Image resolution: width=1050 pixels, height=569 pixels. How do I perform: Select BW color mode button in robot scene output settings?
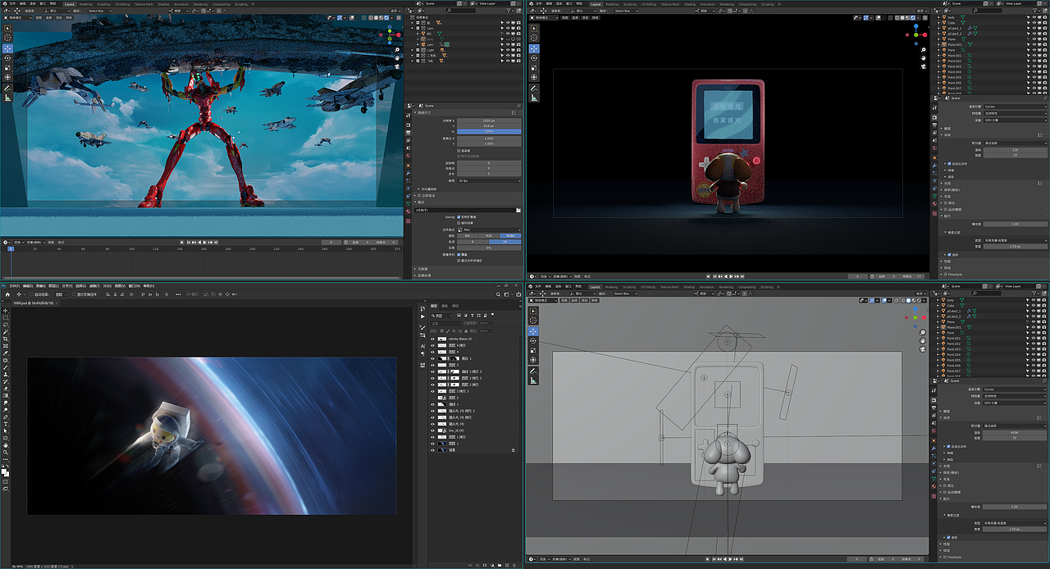(468, 235)
